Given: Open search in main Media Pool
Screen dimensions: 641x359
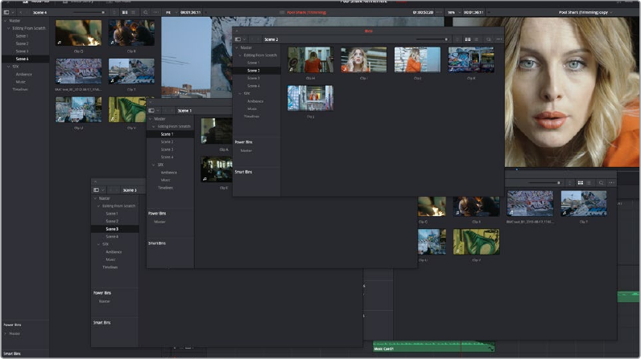Looking at the screenshot, I should (x=146, y=12).
